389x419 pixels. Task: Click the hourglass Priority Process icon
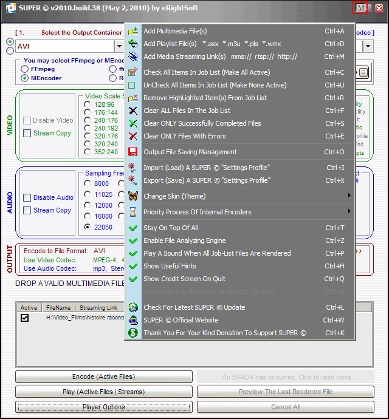tap(133, 212)
